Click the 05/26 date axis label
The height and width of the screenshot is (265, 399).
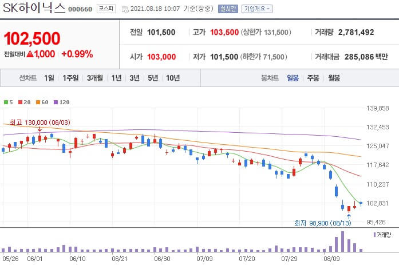coord(10,259)
